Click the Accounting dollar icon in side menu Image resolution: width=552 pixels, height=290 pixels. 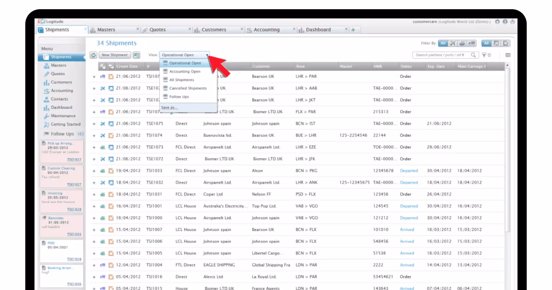[46, 91]
